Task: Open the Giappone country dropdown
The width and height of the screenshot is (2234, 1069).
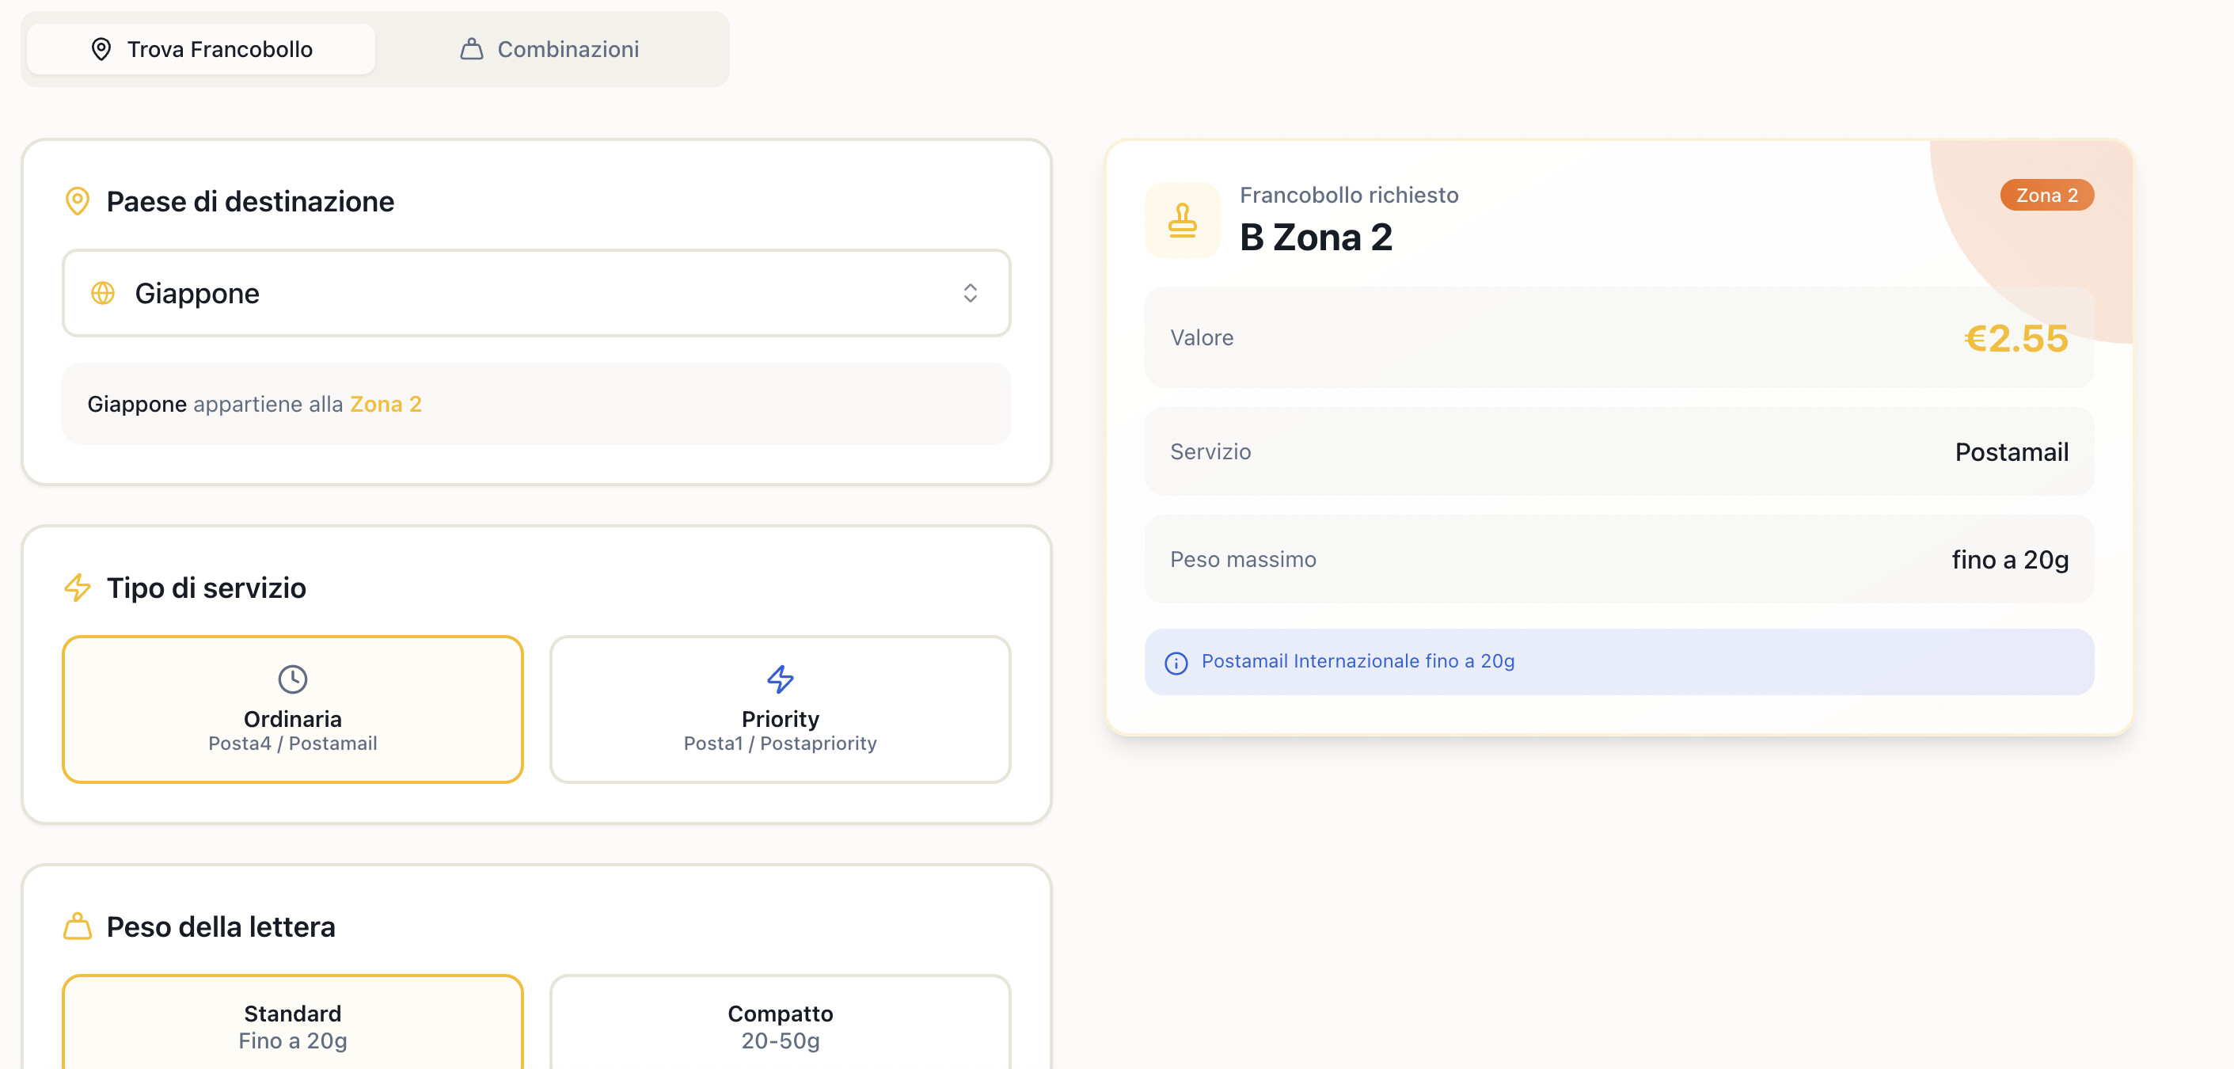Action: pyautogui.click(x=536, y=293)
